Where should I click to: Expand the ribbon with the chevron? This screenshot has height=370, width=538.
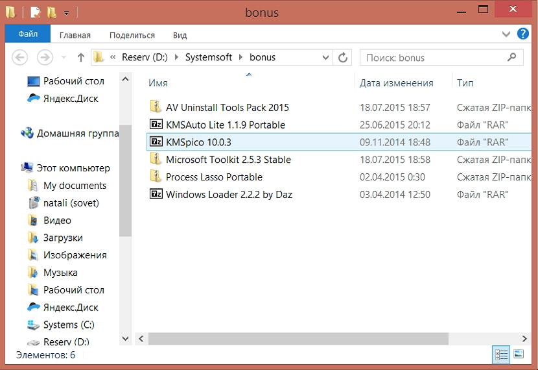506,34
